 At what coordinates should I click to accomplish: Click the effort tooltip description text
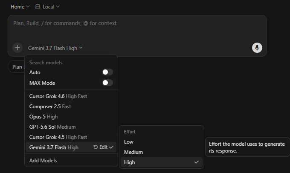coord(247,147)
